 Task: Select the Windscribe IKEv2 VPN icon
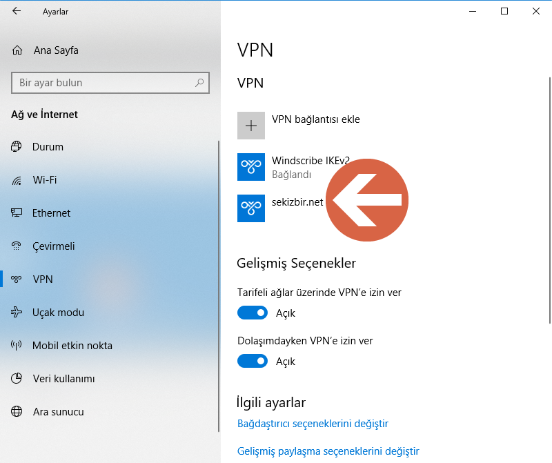pos(250,166)
